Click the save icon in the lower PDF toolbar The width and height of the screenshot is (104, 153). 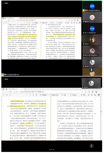click(92, 95)
